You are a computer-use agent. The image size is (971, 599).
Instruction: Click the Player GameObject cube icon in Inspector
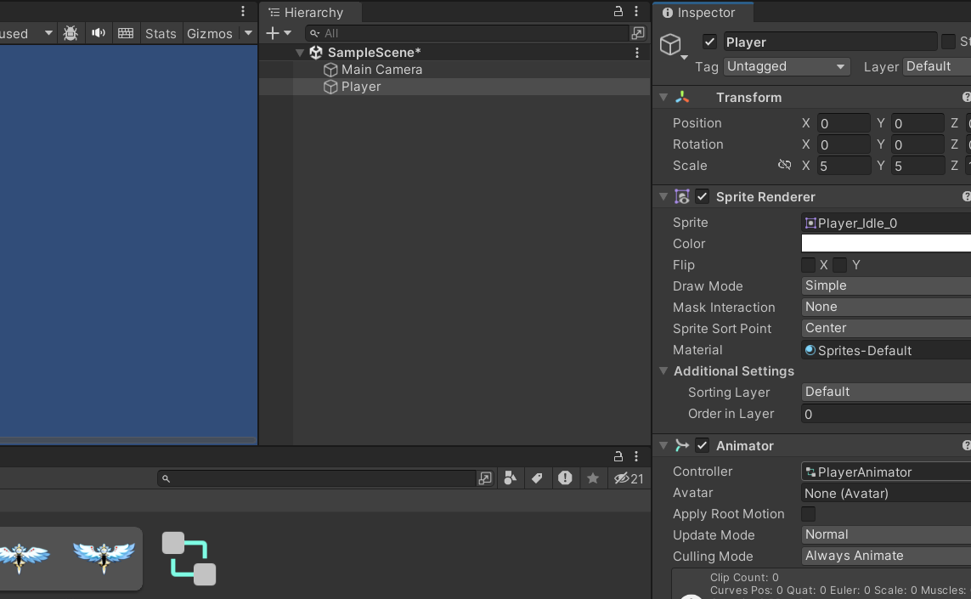[x=670, y=44]
